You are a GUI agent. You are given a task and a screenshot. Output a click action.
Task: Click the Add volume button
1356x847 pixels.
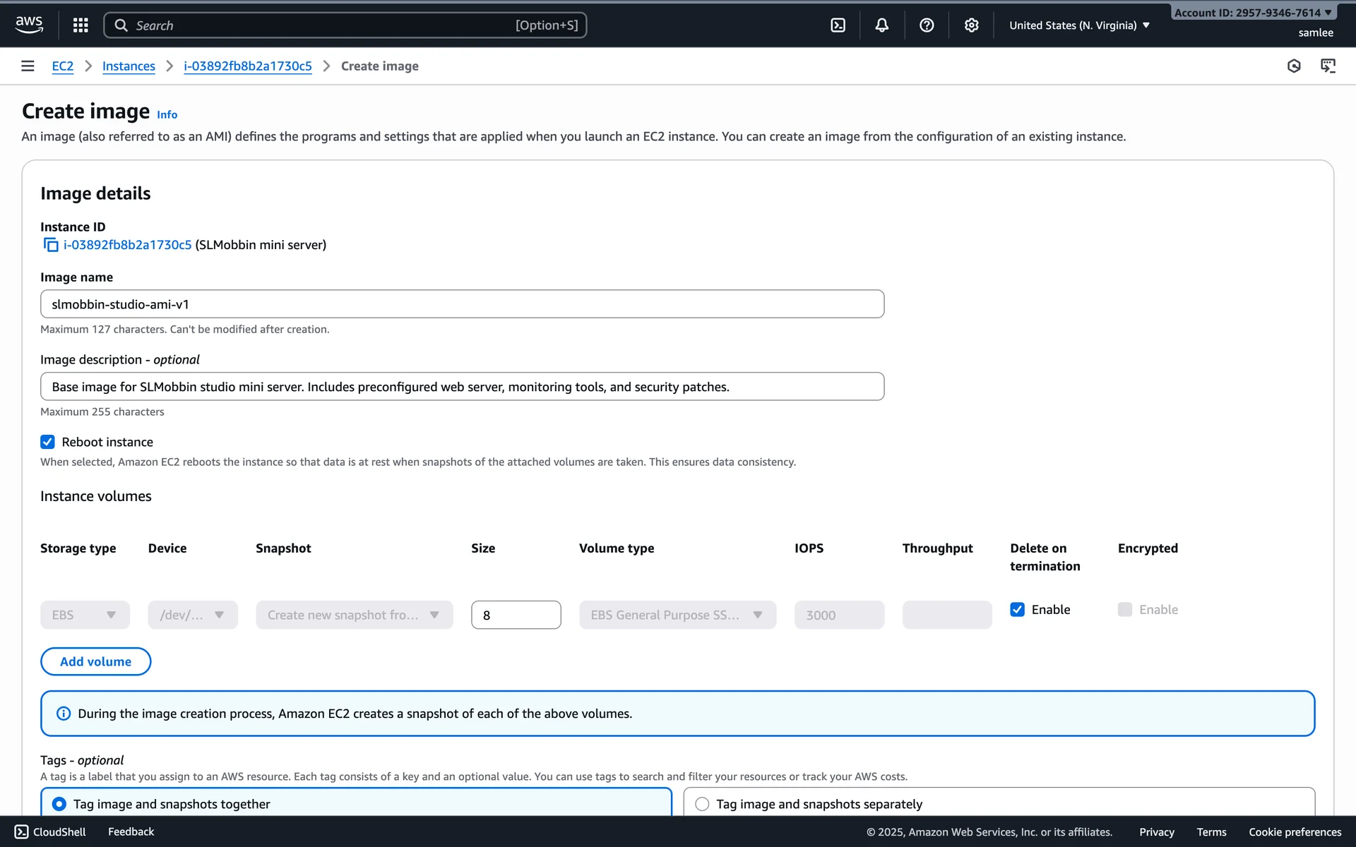[95, 661]
